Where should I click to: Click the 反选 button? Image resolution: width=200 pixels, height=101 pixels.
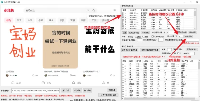pos(124,33)
